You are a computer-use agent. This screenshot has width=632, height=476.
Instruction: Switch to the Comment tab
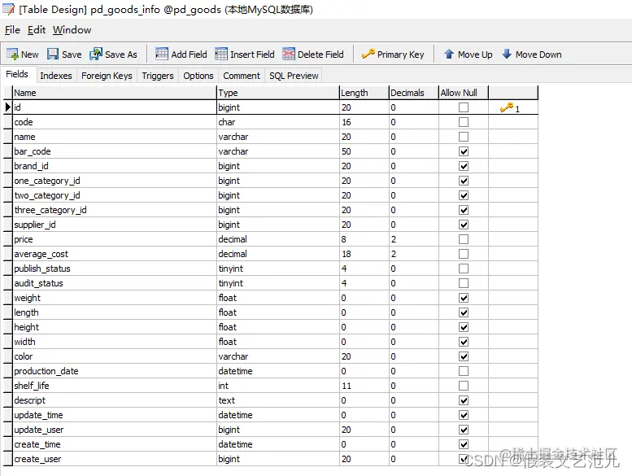242,76
